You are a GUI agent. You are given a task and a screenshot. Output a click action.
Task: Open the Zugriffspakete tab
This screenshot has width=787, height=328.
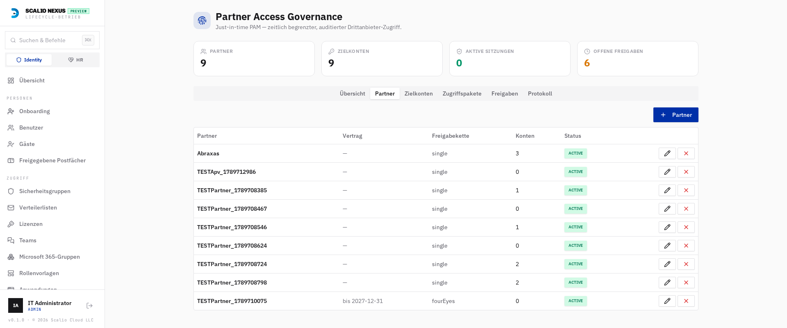[462, 93]
